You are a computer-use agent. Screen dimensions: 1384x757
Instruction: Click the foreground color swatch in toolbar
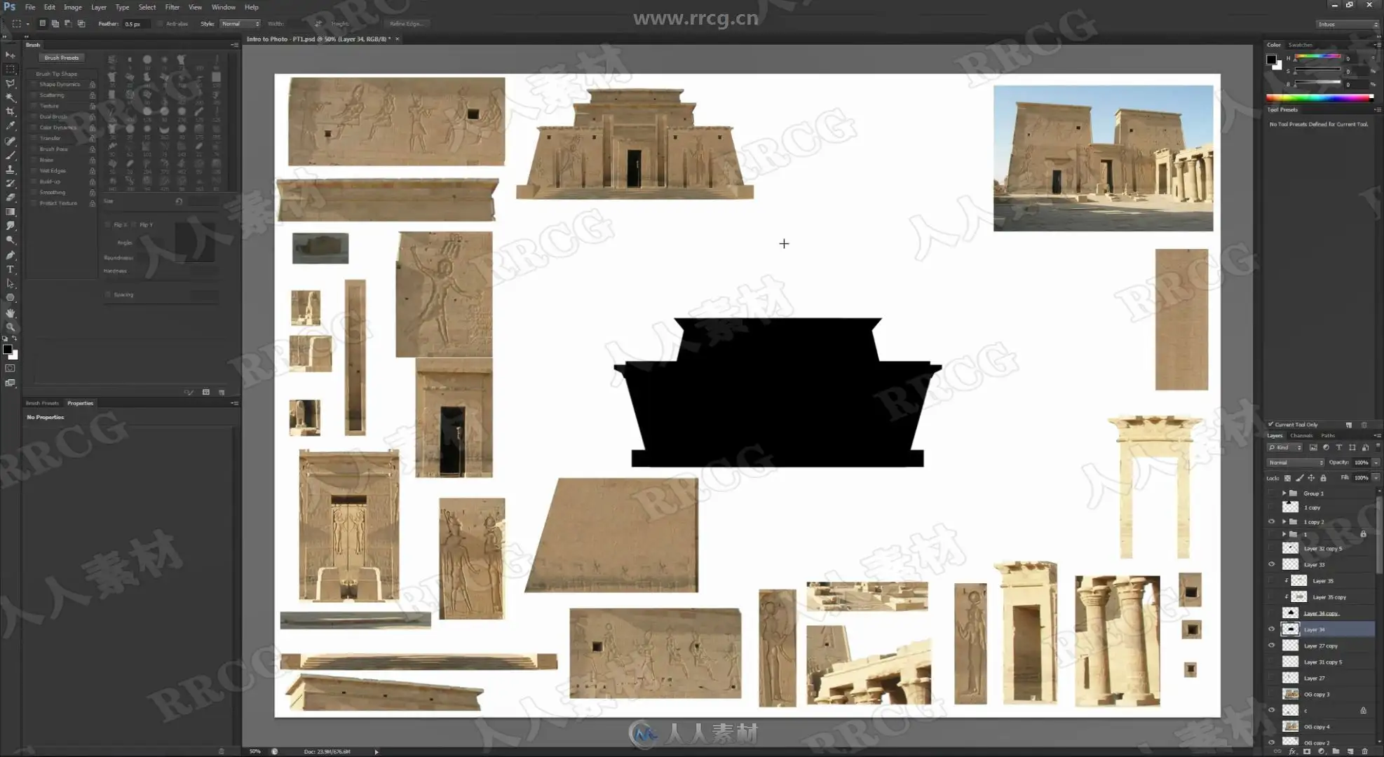tap(7, 349)
